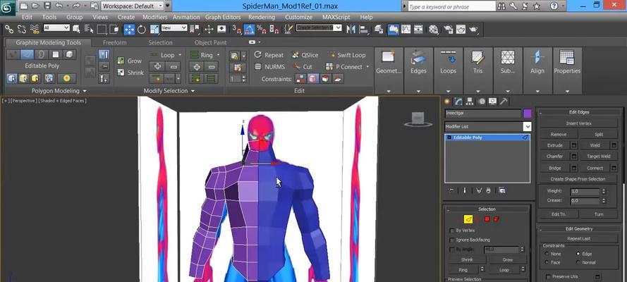Click the keyword search field
The image size is (627, 282).
tap(451, 6)
